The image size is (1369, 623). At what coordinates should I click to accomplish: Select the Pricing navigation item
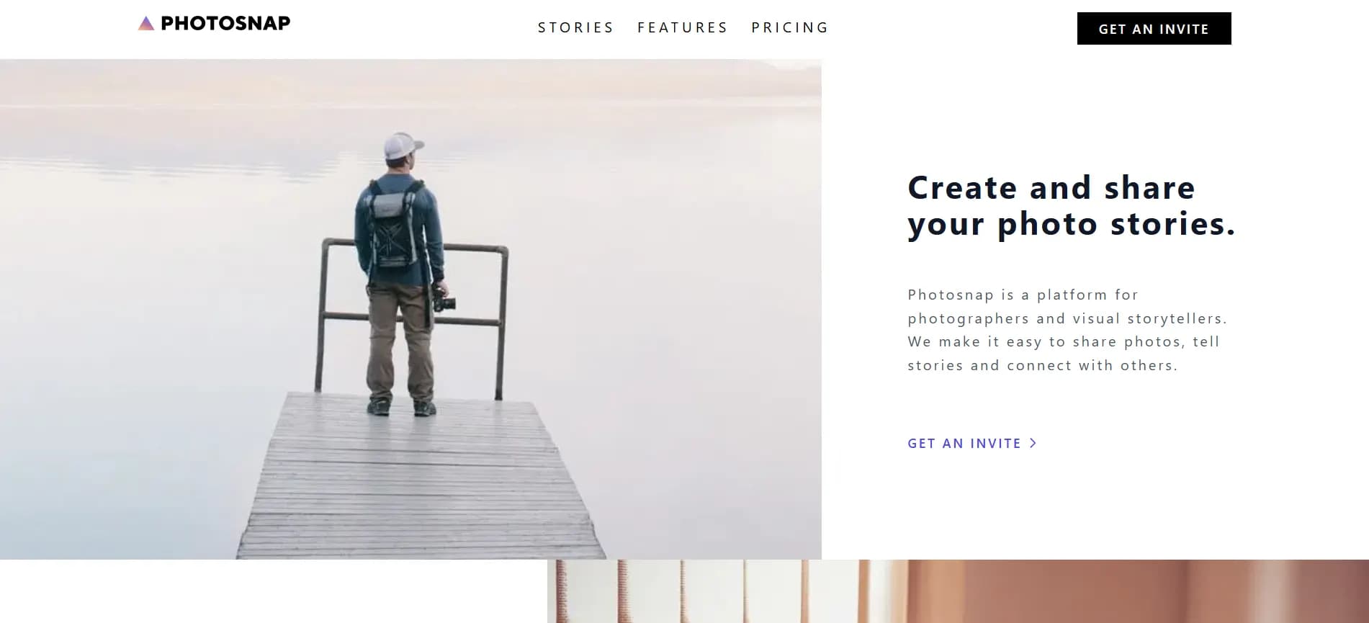(x=790, y=27)
